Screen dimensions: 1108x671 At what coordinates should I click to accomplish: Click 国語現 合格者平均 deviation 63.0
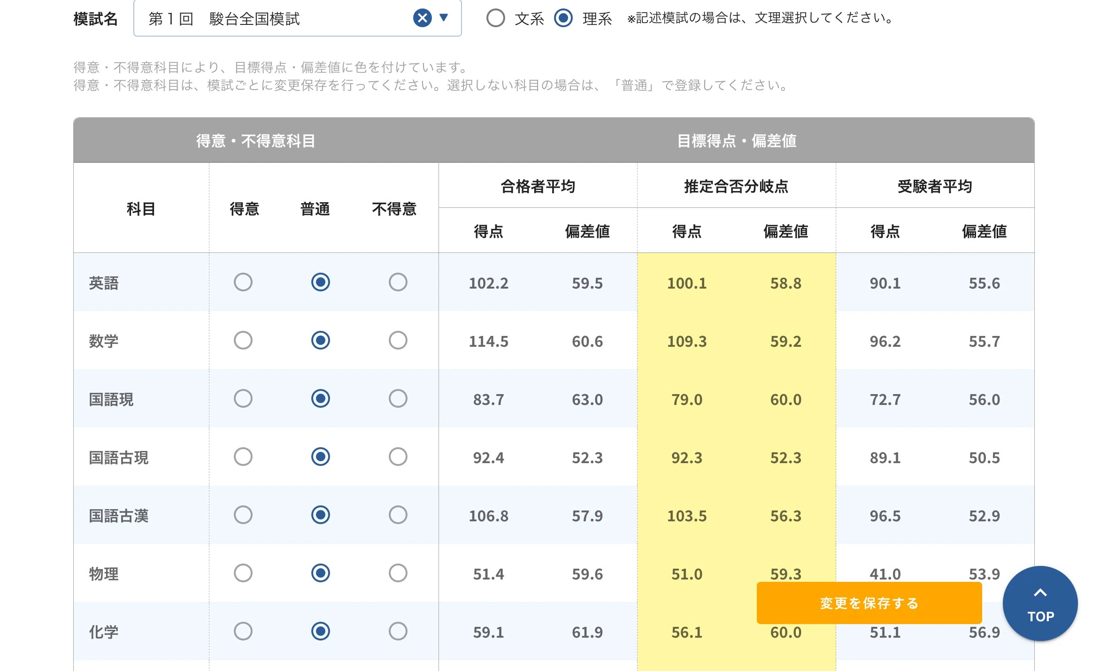[x=587, y=399]
